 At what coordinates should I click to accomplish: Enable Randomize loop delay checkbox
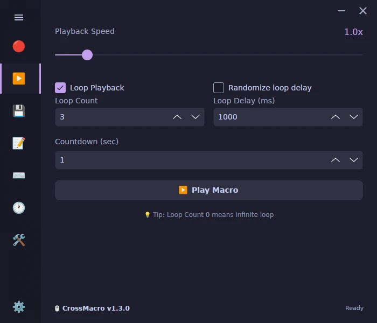point(219,88)
